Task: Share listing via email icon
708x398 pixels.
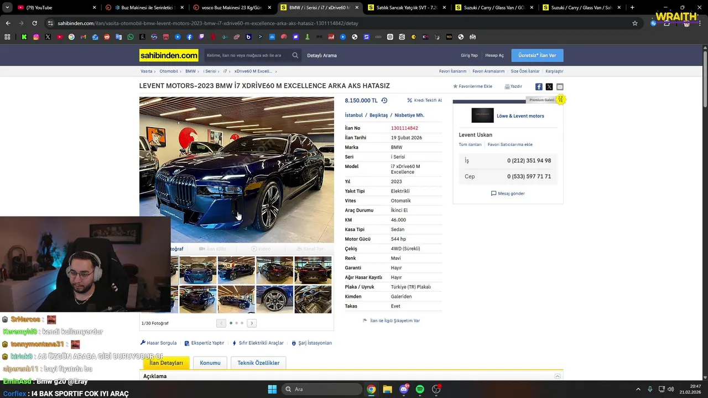Action: [x=560, y=87]
